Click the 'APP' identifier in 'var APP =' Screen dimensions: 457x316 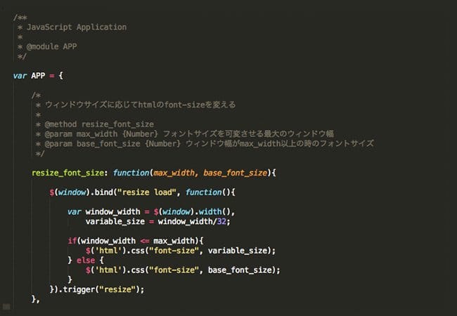coord(38,76)
